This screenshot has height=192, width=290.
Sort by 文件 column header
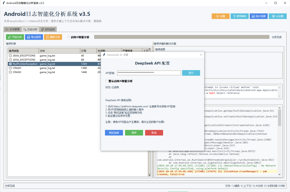click(x=59, y=51)
